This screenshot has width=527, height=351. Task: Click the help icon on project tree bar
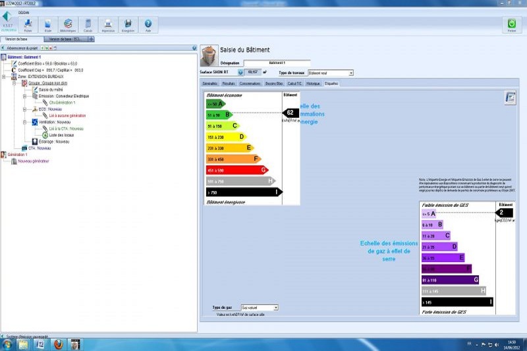coord(194,48)
